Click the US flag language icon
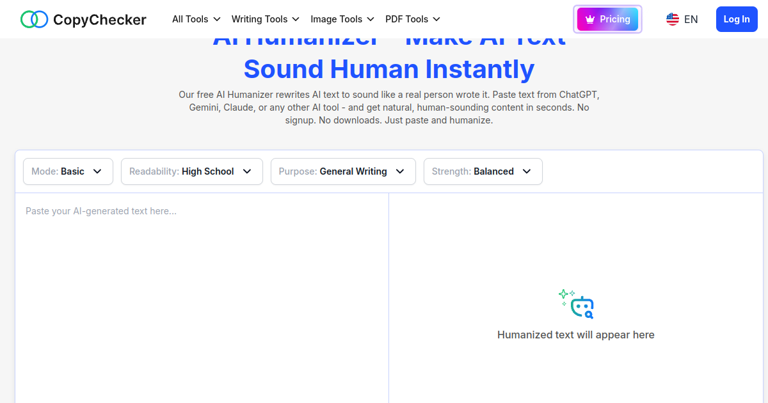Screen dimensions: 768x403 pos(673,19)
